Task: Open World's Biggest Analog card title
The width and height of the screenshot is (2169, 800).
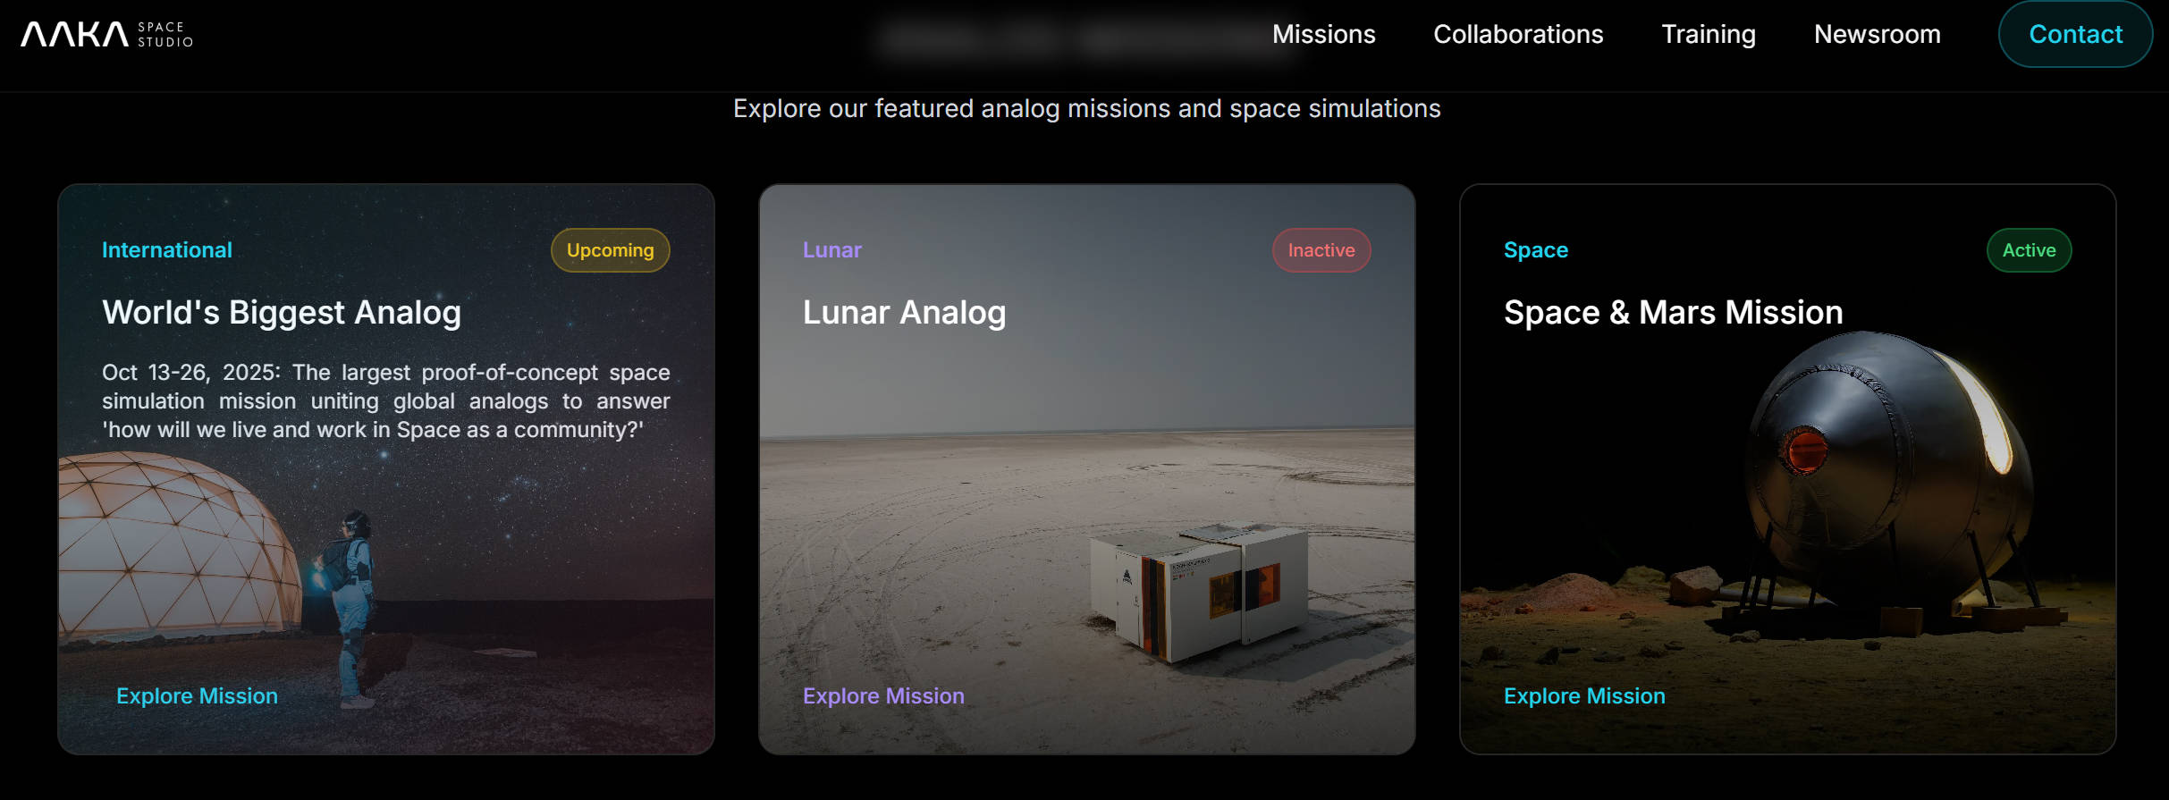Action: coord(282,313)
